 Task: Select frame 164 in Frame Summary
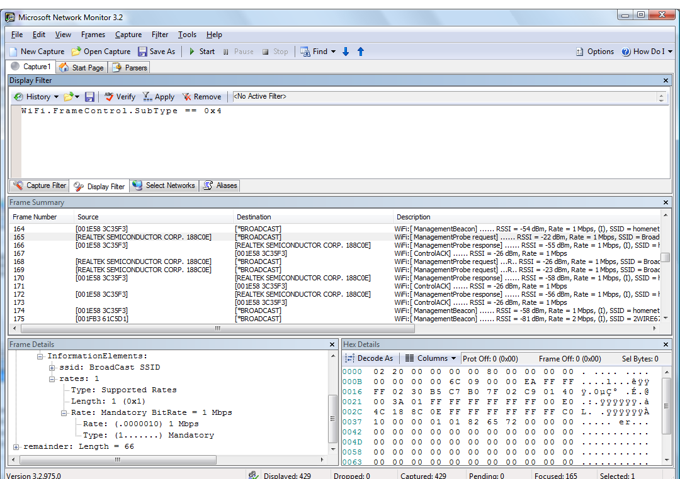click(x=335, y=229)
